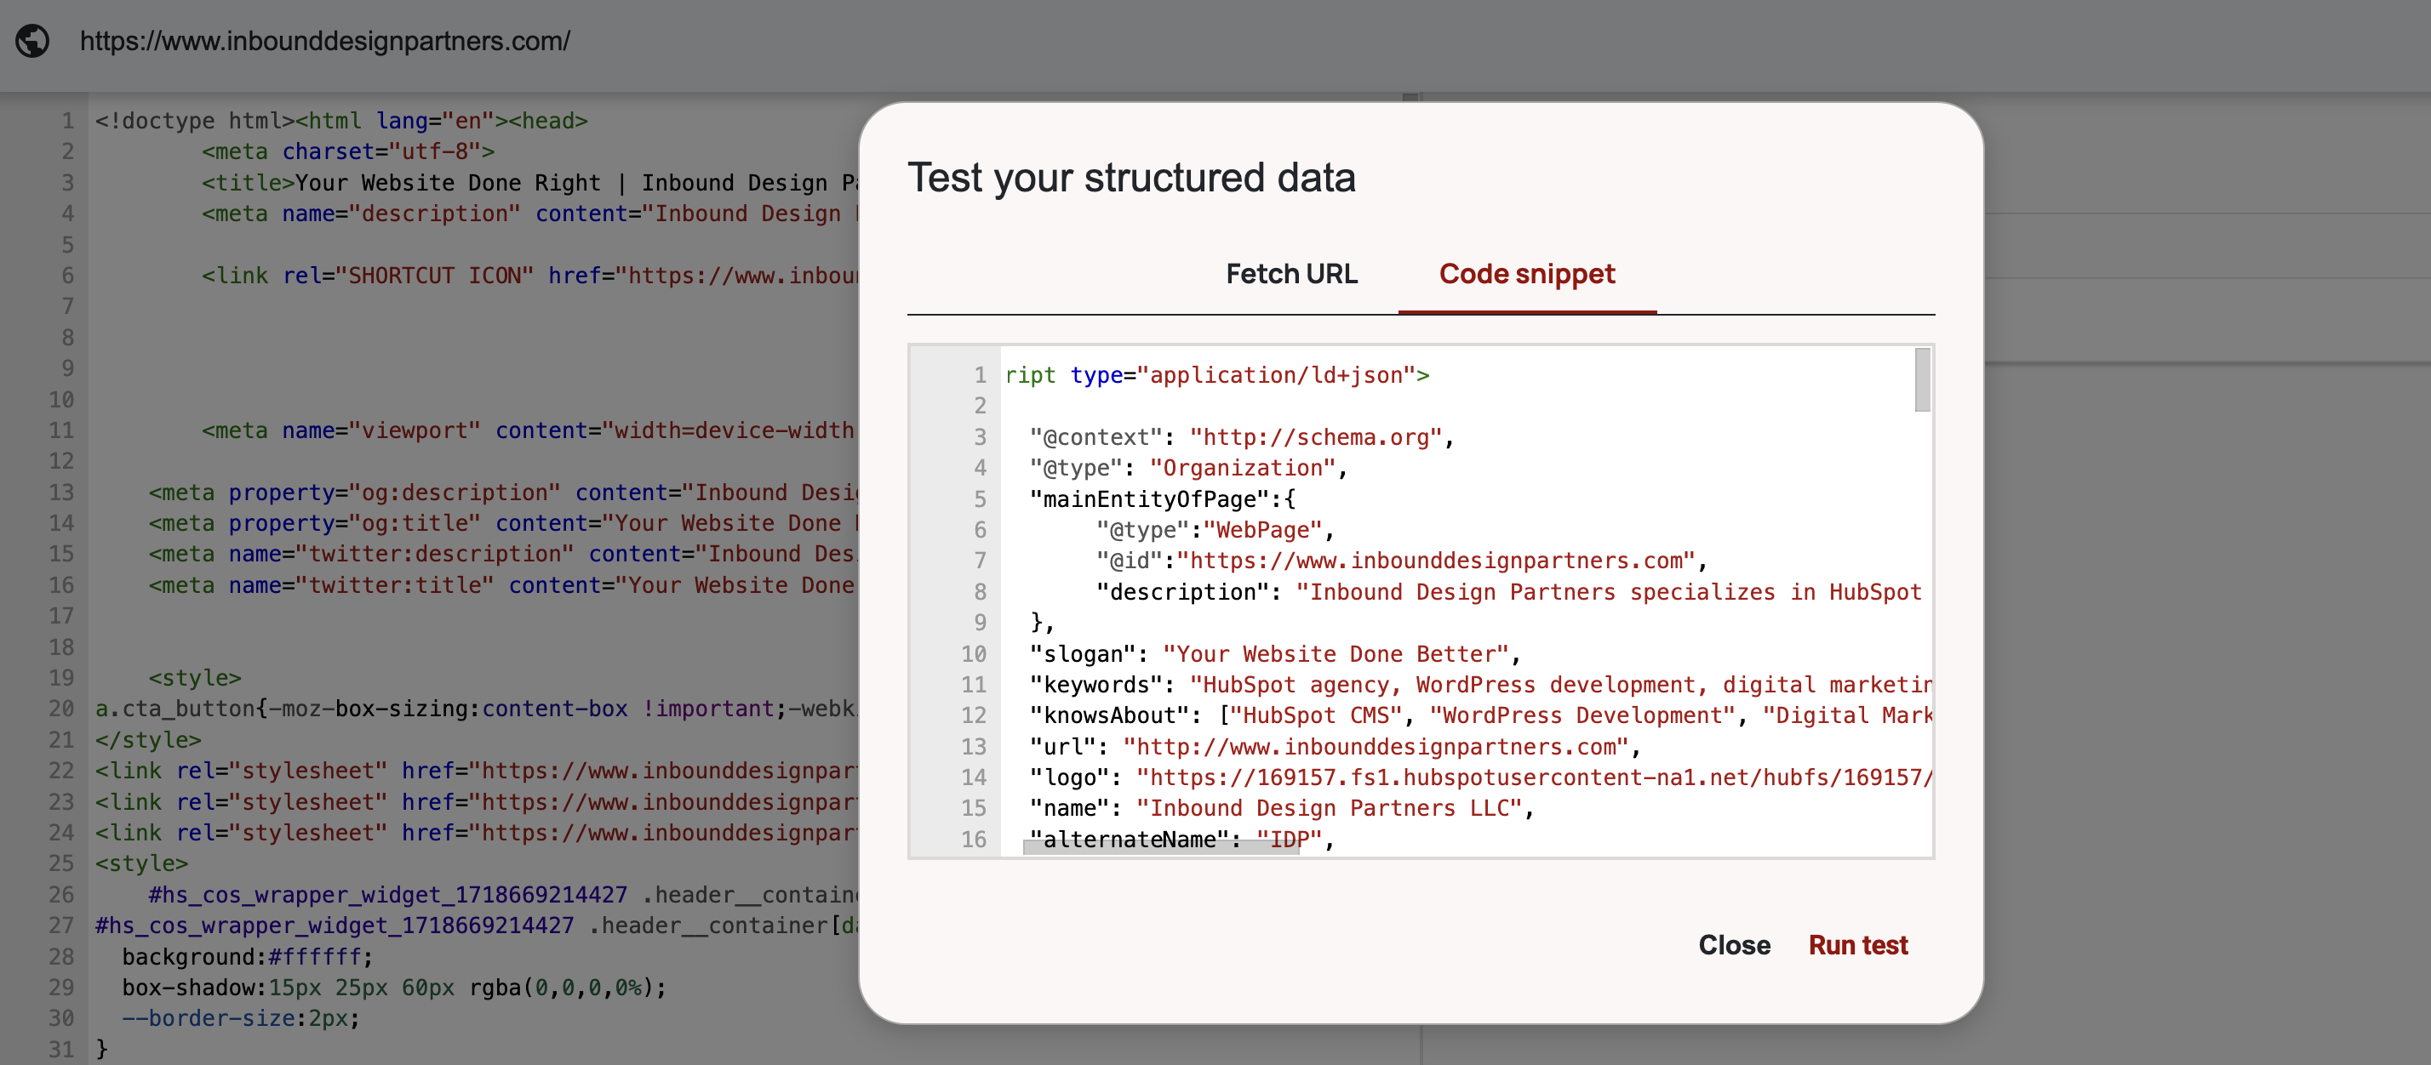Click the og:description meta line
Viewport: 2431px width, 1065px height.
pos(503,493)
